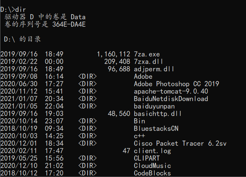Click the c++ directory name
The width and height of the screenshot is (246, 177).
pyautogui.click(x=140, y=136)
